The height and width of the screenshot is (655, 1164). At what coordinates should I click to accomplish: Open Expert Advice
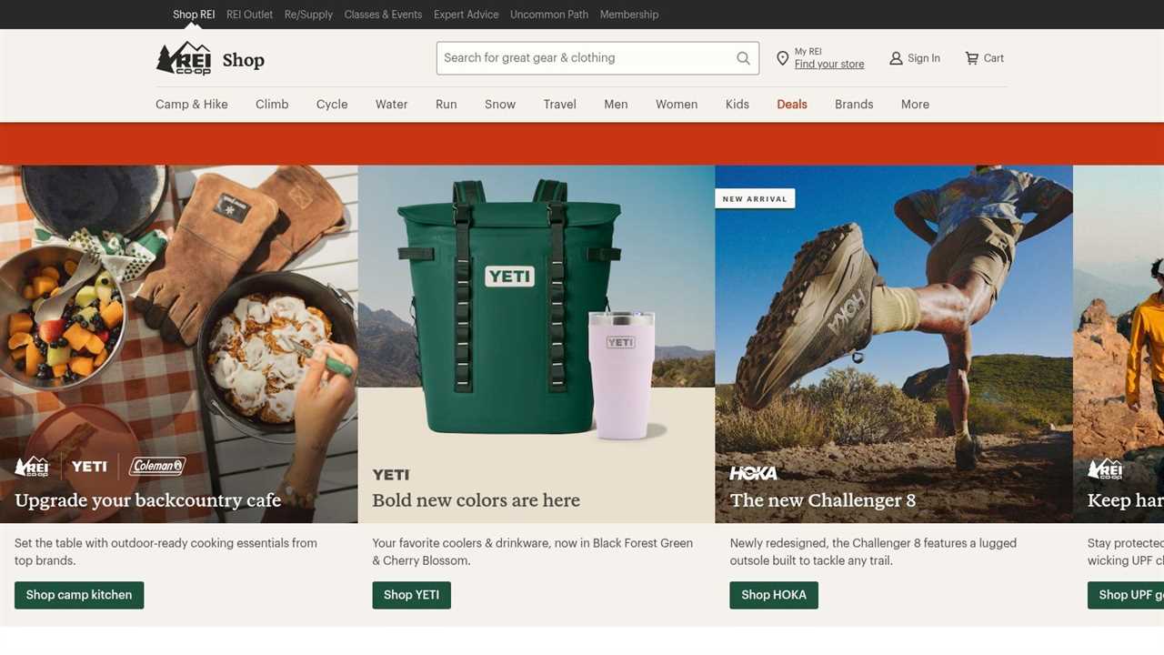click(466, 15)
